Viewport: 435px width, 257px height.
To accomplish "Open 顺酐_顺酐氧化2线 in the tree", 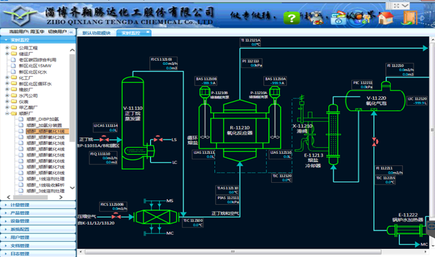I will coord(45,137).
